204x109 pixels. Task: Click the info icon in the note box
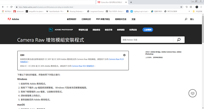[124, 55]
